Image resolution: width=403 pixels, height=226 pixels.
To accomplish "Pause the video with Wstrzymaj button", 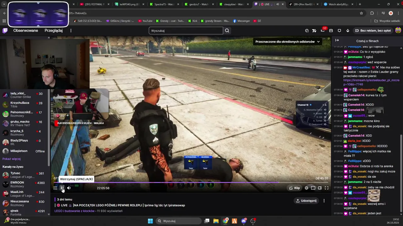I will click(x=62, y=188).
